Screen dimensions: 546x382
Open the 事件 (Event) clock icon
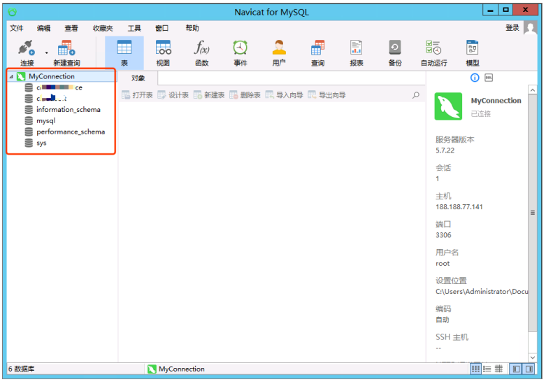tap(240, 52)
